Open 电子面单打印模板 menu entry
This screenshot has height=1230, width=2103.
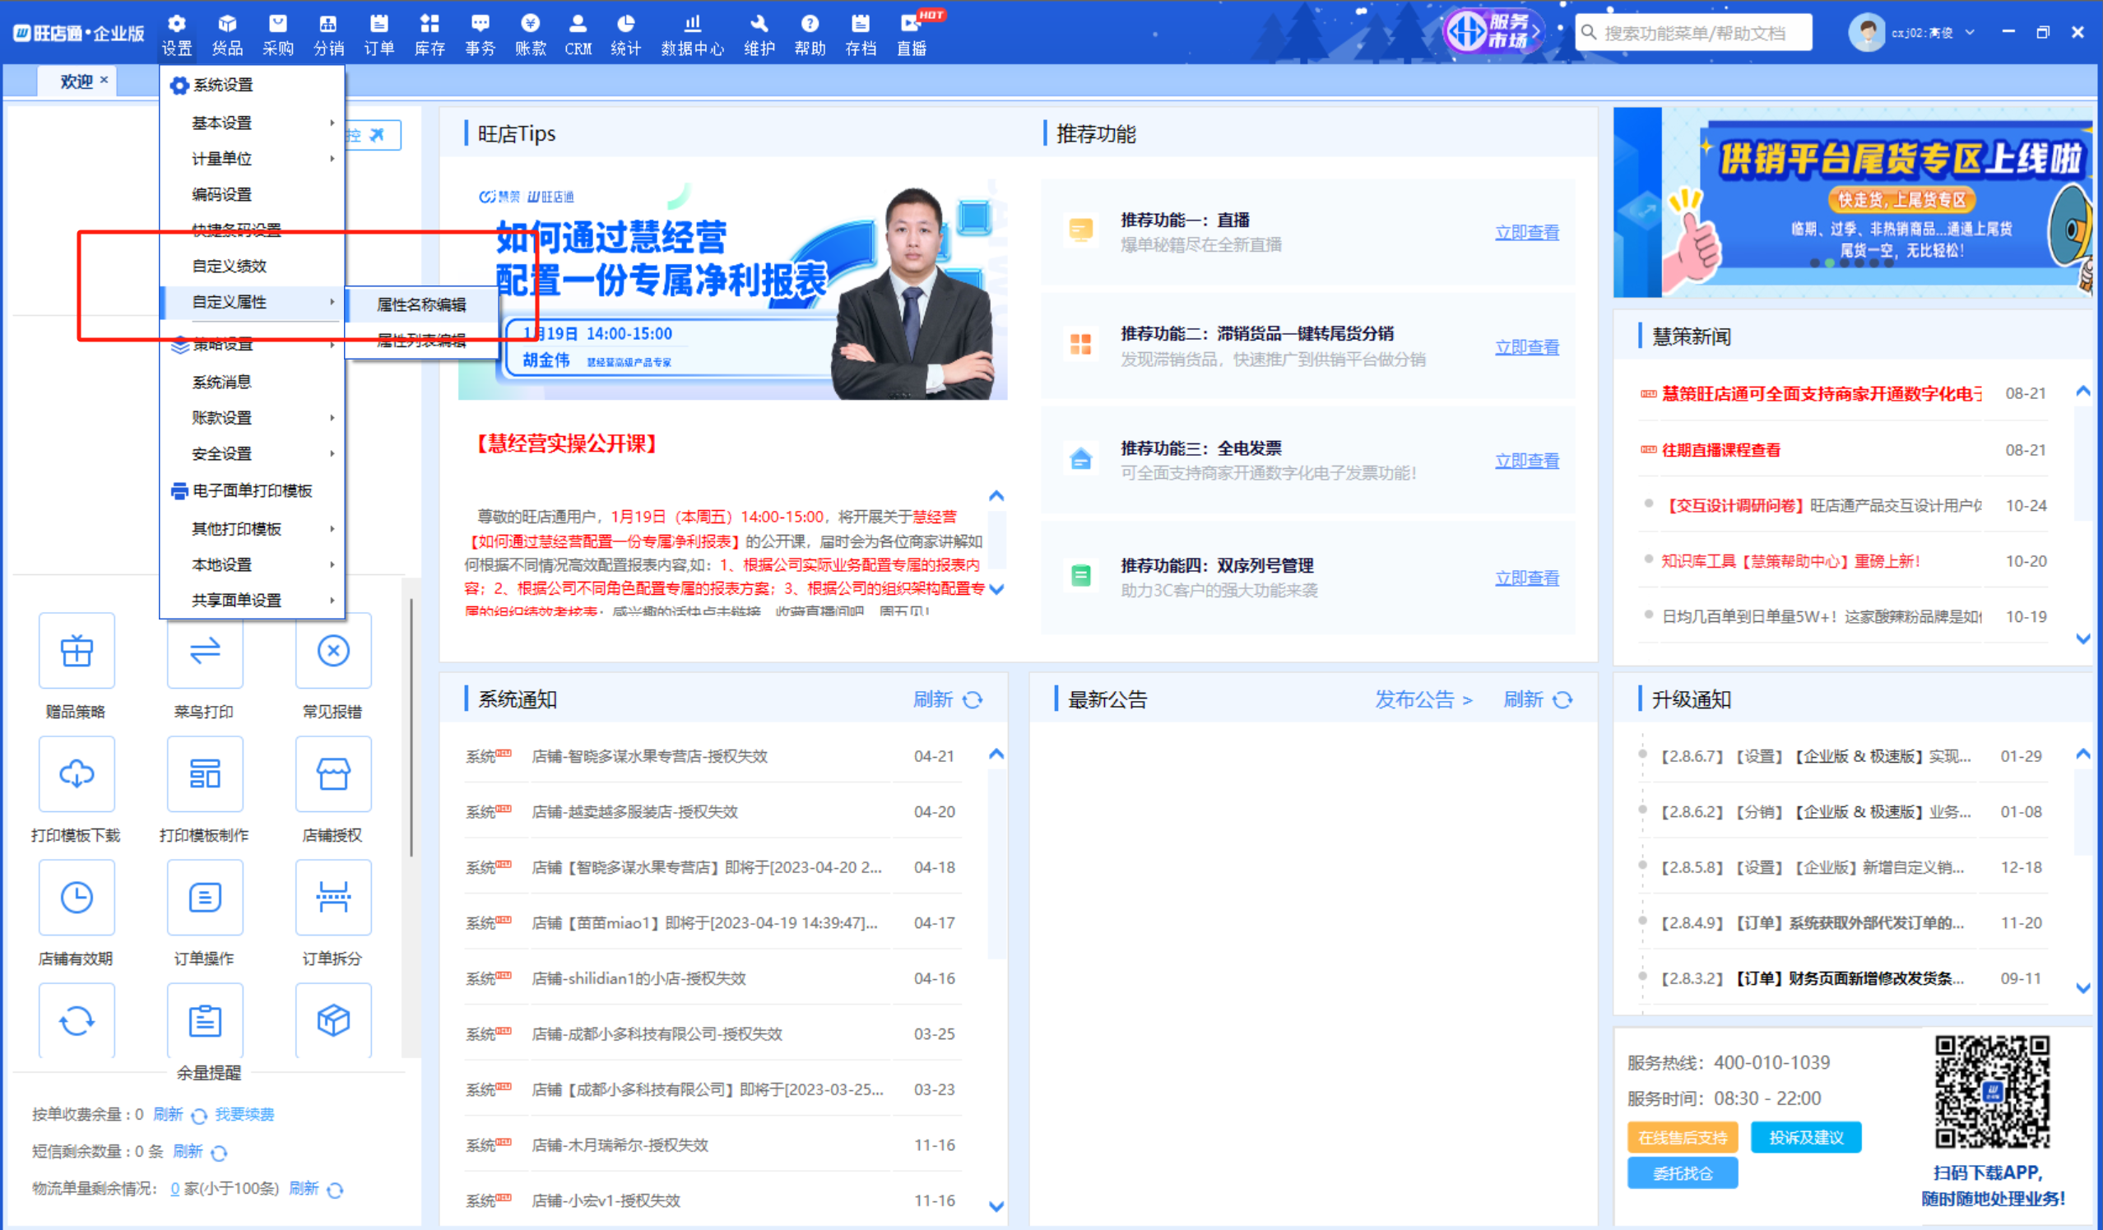pyautogui.click(x=252, y=490)
